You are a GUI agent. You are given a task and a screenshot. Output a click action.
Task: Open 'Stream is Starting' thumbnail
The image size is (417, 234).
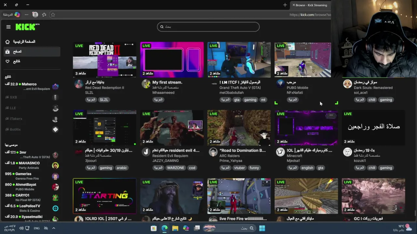tap(105, 196)
